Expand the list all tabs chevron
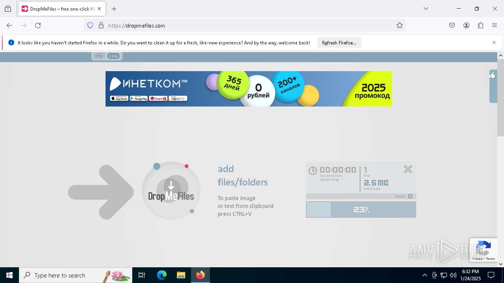This screenshot has height=283, width=504. [x=426, y=9]
